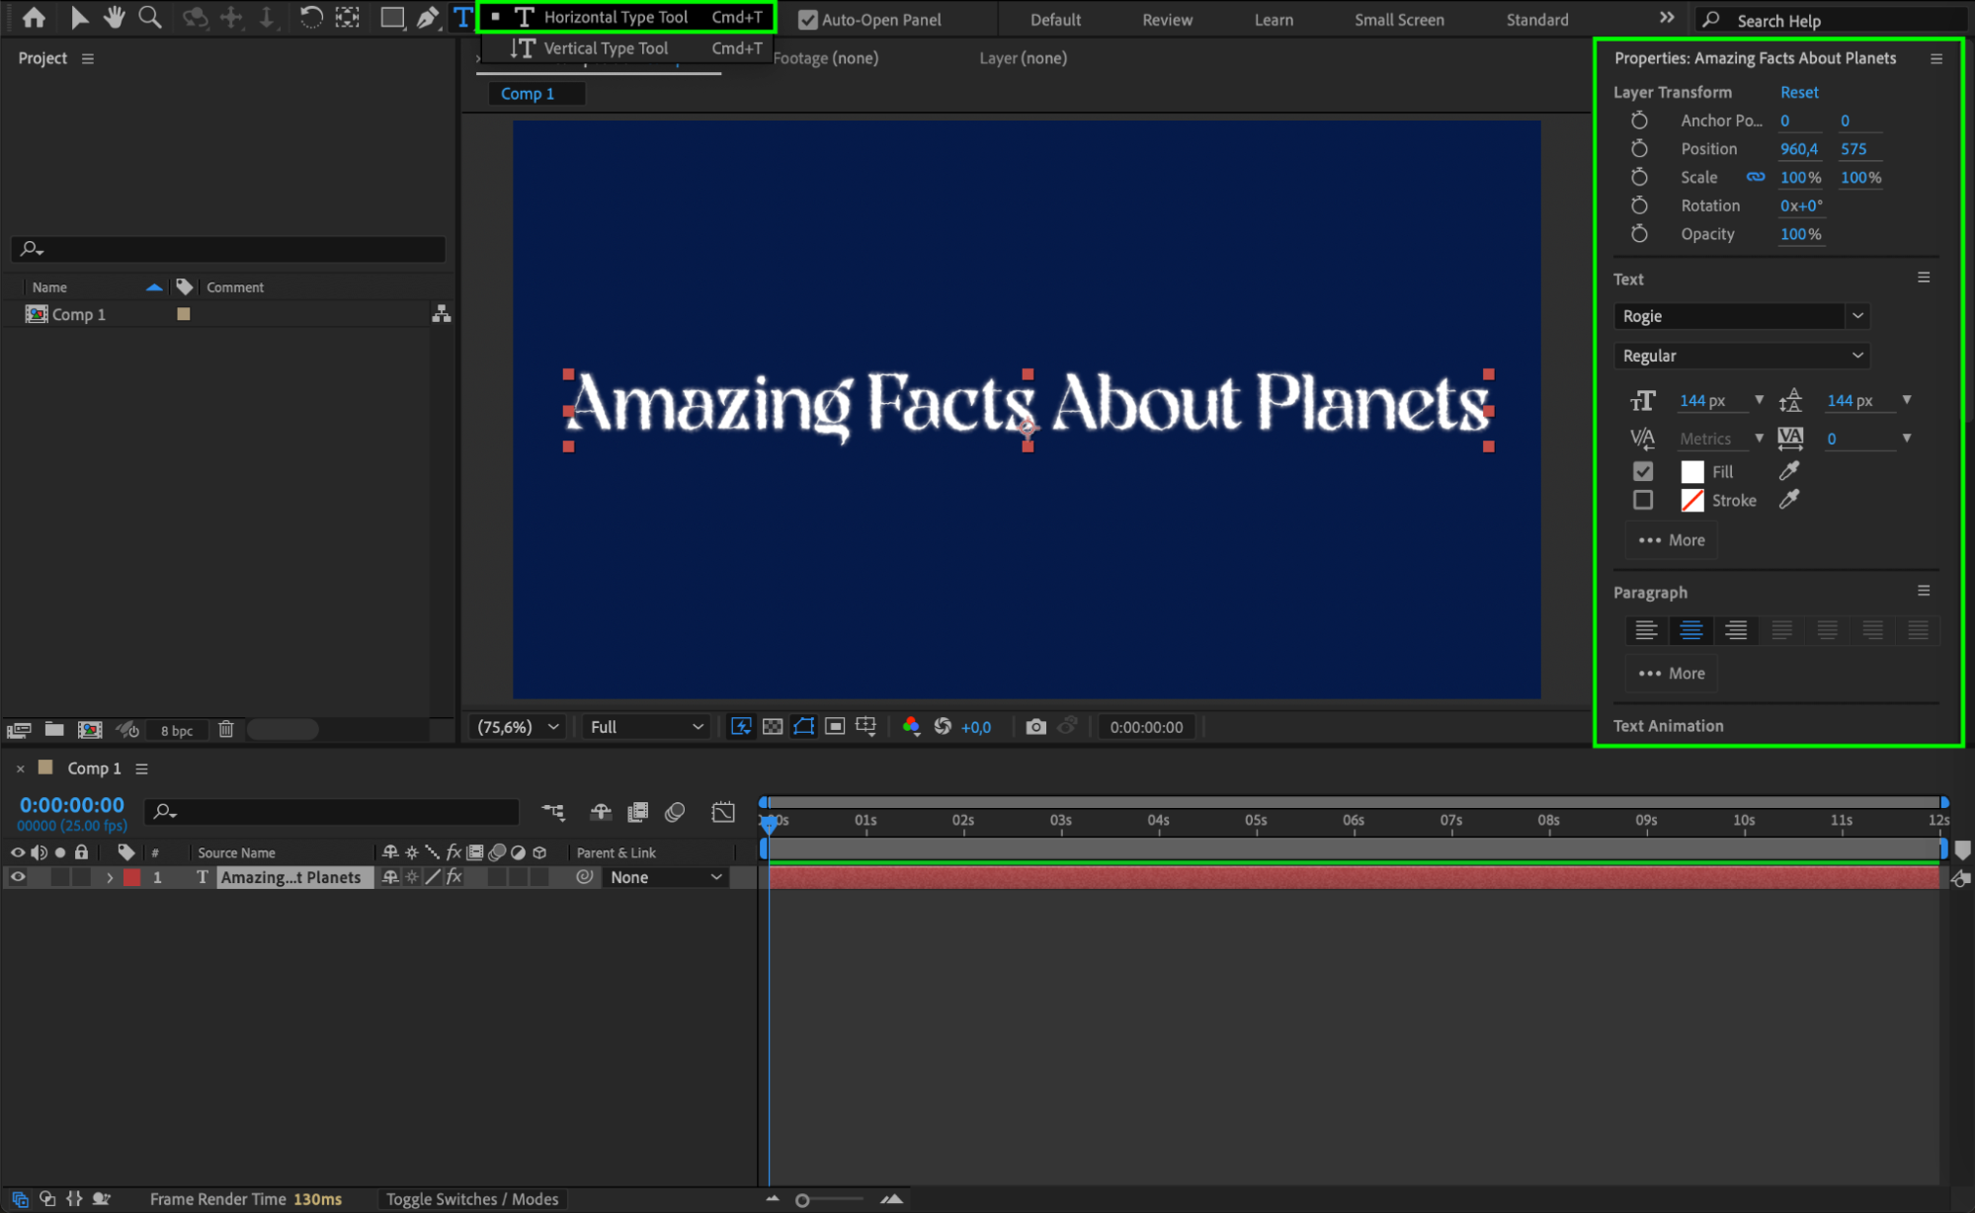Open the white Fill color swatch
Image resolution: width=1975 pixels, height=1213 pixels.
coord(1692,472)
